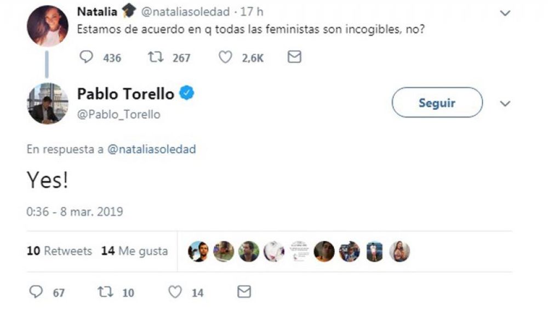548x309 pixels.
Task: Open dropdown chevron beside Seguir button
Action: (x=505, y=103)
